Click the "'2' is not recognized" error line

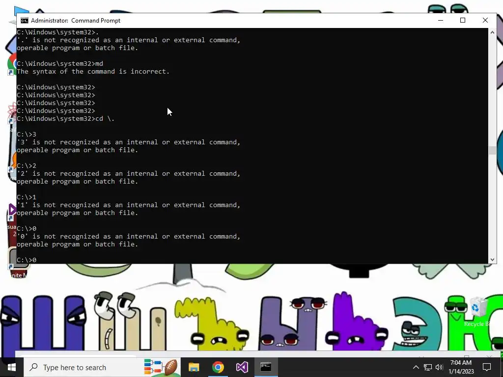tap(128, 173)
